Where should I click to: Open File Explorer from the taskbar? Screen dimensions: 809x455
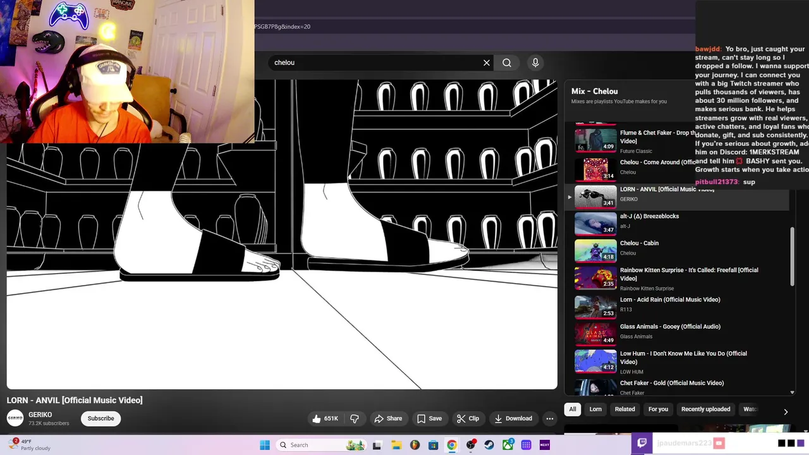tap(396, 445)
